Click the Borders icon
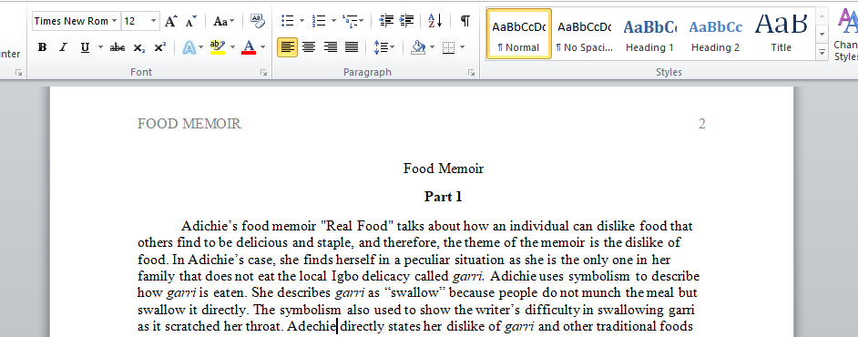858x337 pixels. pyautogui.click(x=449, y=47)
